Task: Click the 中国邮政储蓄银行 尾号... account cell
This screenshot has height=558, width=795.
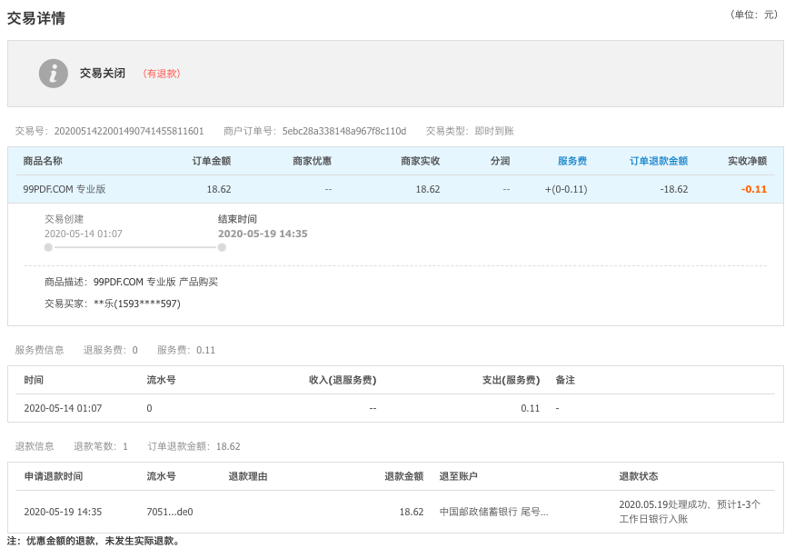Action: coord(493,512)
